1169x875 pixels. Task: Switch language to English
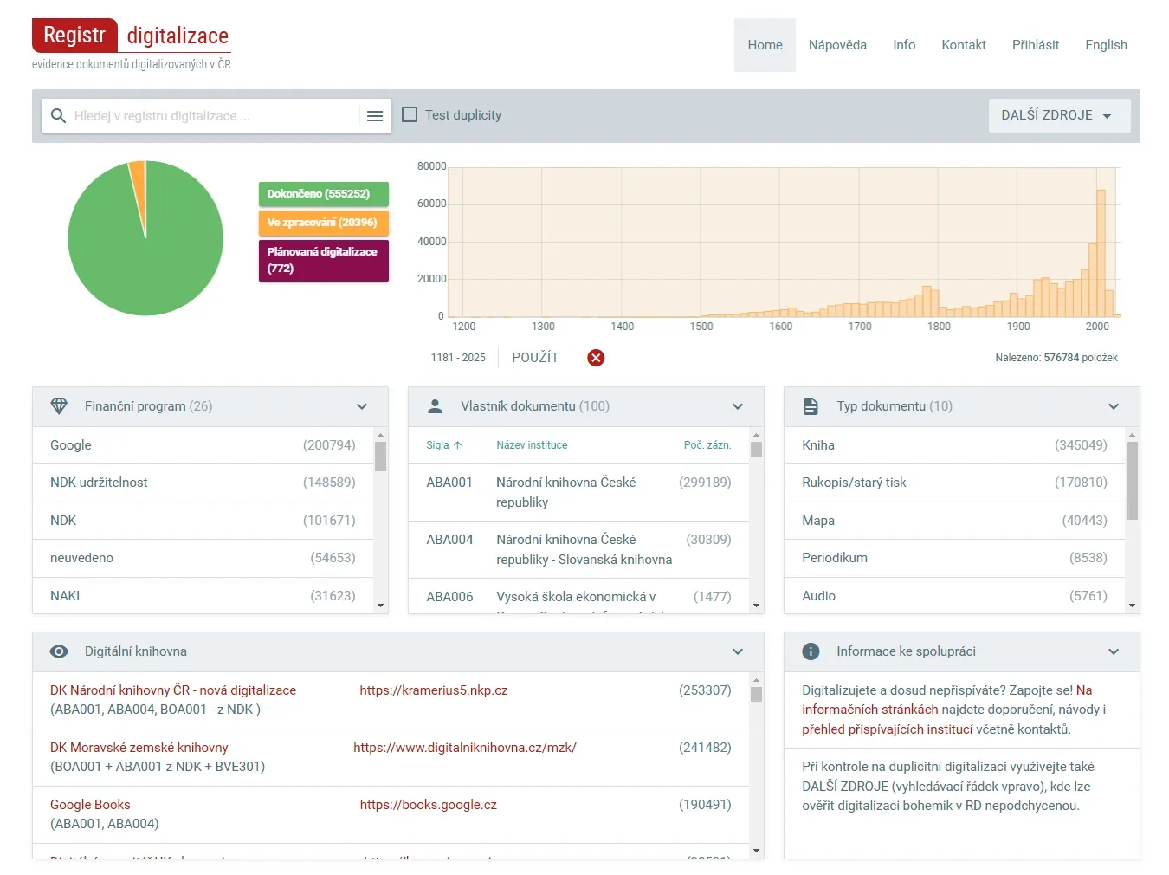[x=1106, y=45]
